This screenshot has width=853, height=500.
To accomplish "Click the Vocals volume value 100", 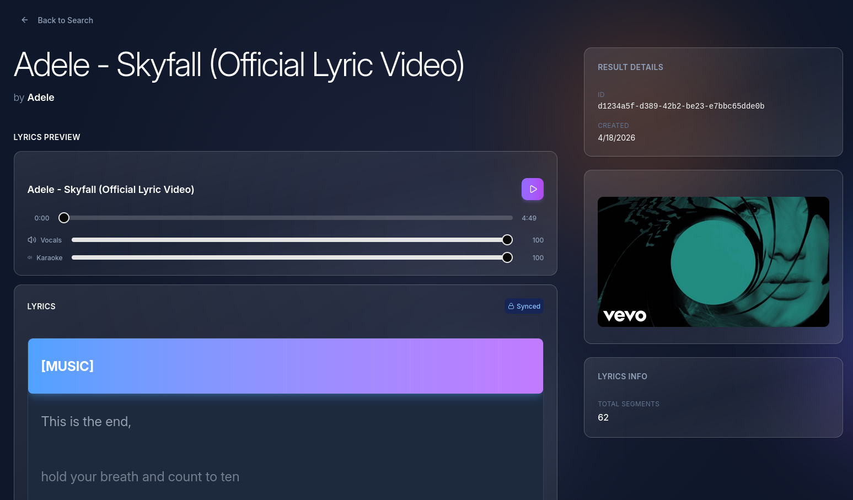I will coord(538,240).
